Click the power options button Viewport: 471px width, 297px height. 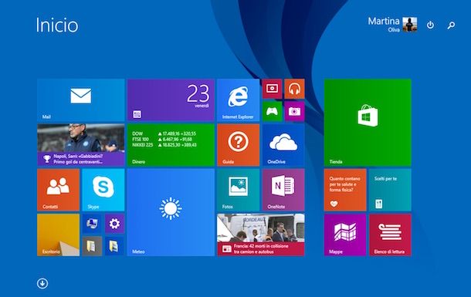click(x=430, y=25)
